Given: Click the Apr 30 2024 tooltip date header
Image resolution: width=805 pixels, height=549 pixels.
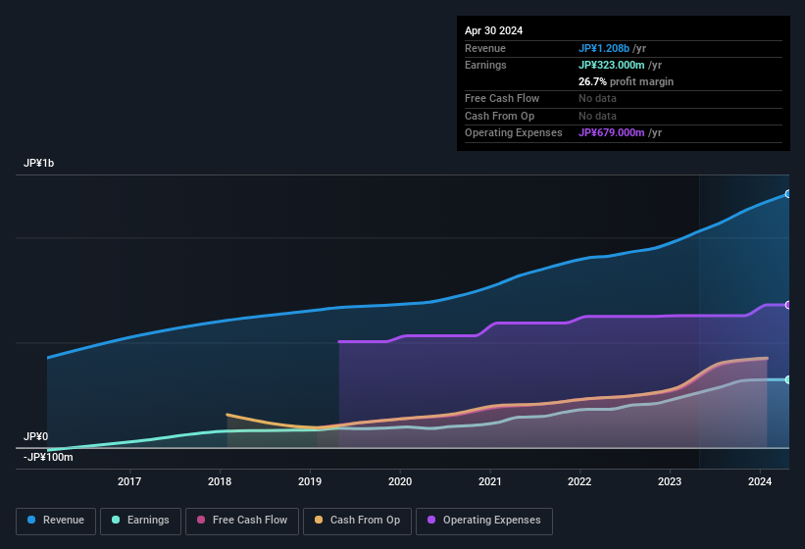Looking at the screenshot, I should click(x=493, y=30).
